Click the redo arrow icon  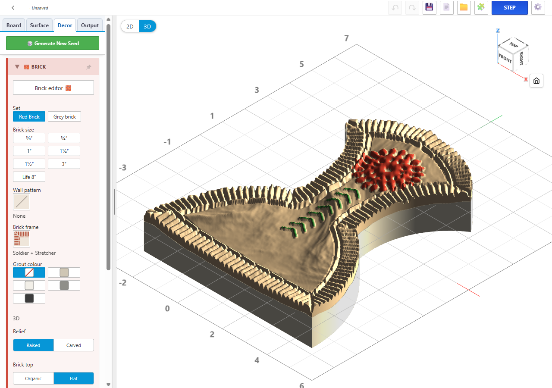(x=412, y=8)
